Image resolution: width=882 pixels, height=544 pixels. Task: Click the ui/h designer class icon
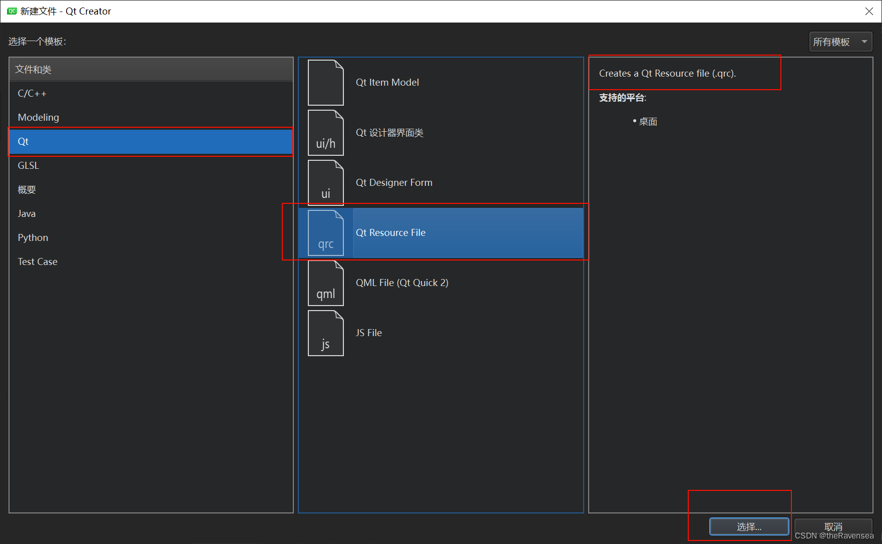[325, 133]
